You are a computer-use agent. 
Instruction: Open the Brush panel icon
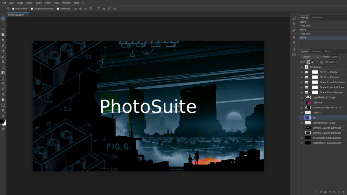pyautogui.click(x=294, y=30)
